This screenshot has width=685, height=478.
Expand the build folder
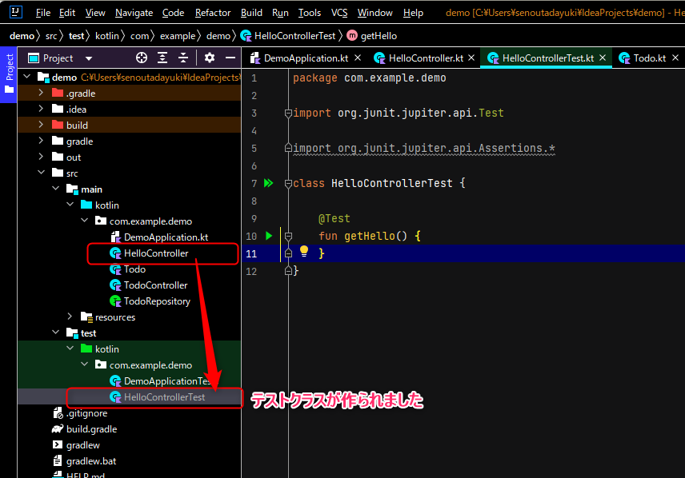pyautogui.click(x=41, y=125)
